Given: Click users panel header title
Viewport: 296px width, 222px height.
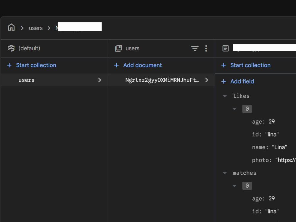Looking at the screenshot, I should point(133,48).
